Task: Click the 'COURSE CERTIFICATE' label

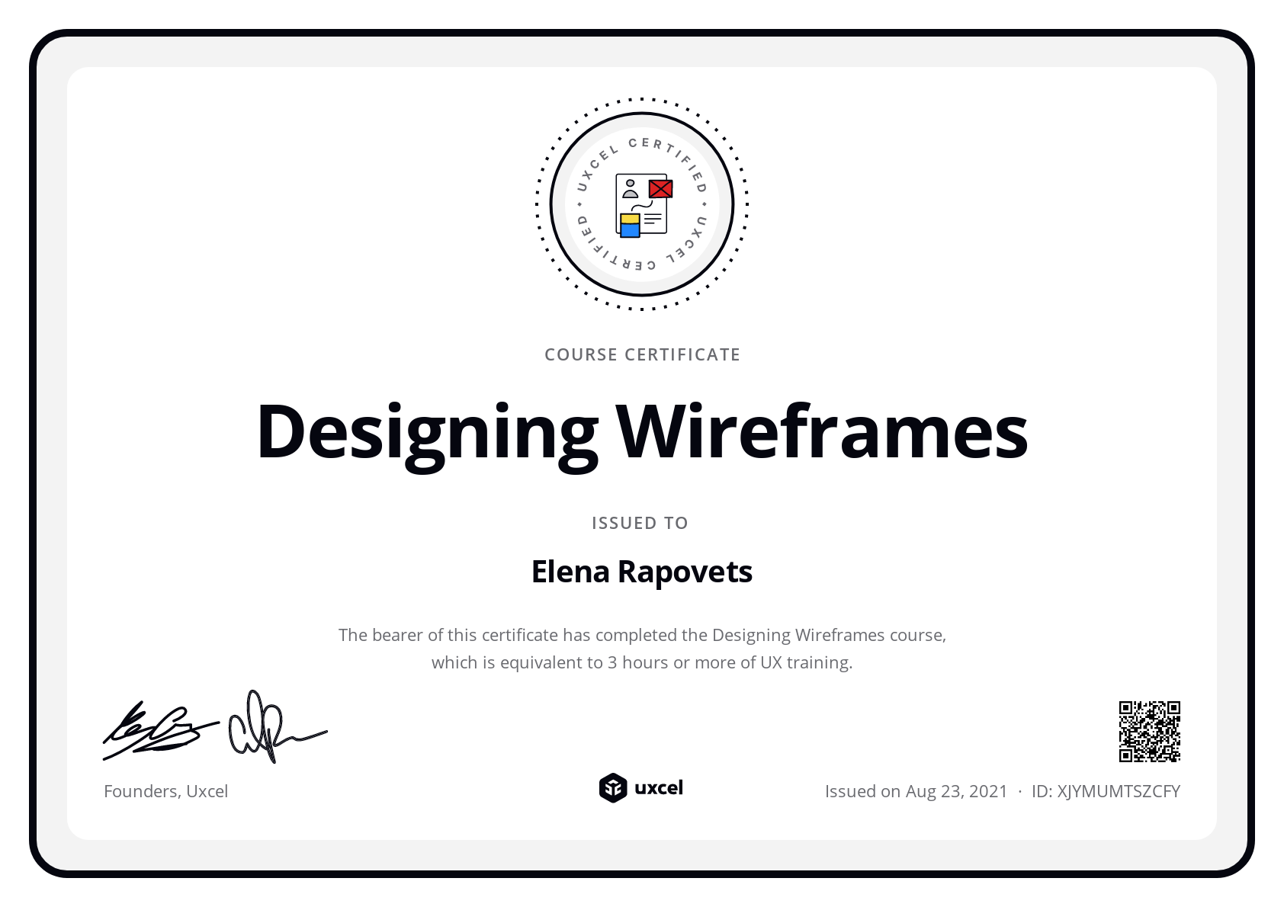Action: (x=642, y=354)
